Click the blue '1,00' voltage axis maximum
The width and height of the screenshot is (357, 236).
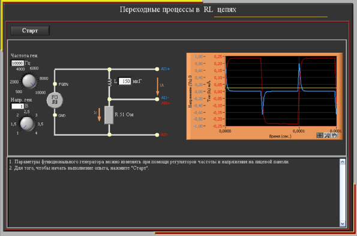[199, 56]
